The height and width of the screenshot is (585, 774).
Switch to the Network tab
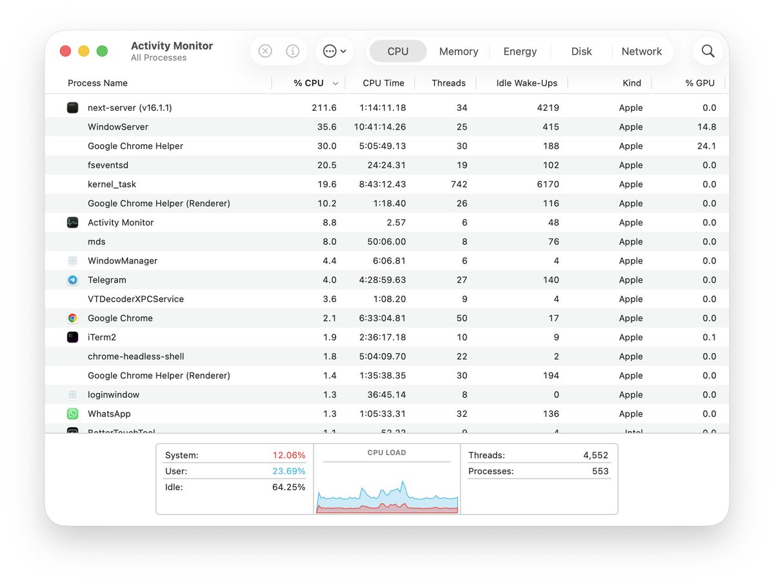642,52
